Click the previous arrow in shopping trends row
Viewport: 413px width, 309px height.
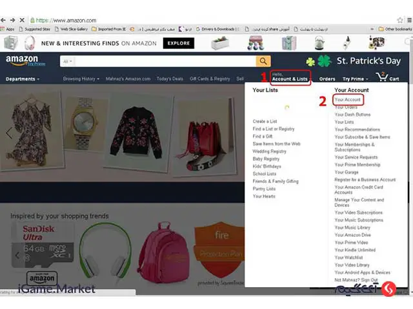coord(17,255)
